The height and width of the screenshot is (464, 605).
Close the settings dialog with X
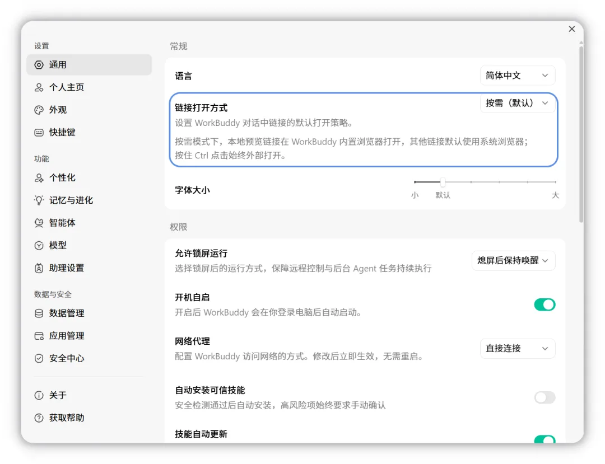[x=572, y=29]
